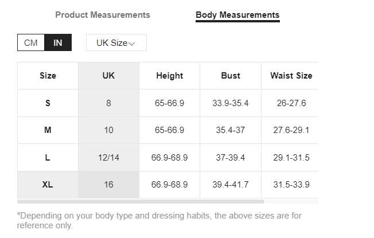Click the Waist Size column header
Image resolution: width=374 pixels, height=238 pixels.
tap(291, 76)
